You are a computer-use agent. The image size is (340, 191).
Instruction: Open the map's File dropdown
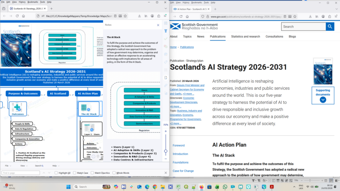8,166
